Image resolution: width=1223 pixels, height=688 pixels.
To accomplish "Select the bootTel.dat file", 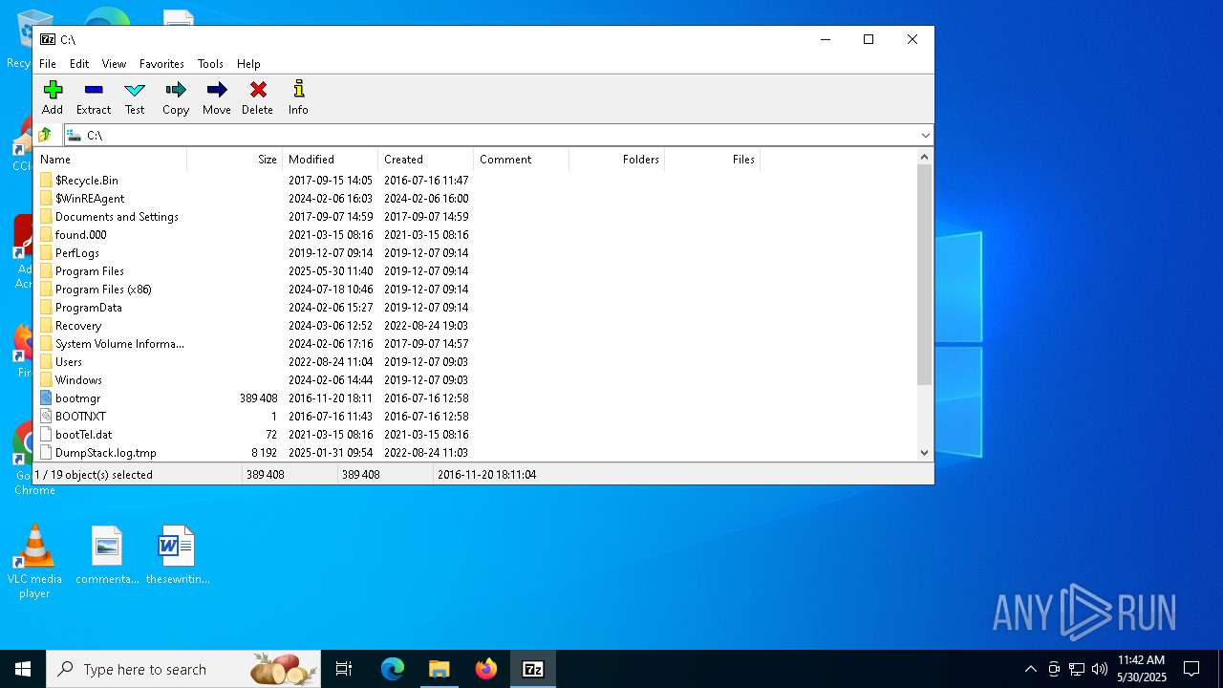I will pyautogui.click(x=83, y=435).
